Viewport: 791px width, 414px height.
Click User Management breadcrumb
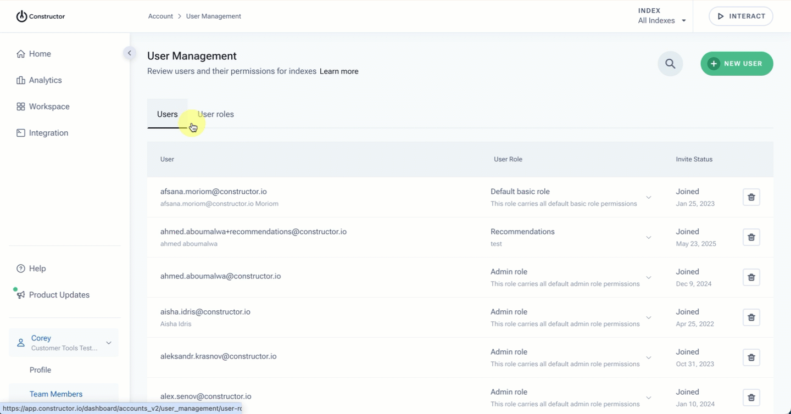[213, 16]
